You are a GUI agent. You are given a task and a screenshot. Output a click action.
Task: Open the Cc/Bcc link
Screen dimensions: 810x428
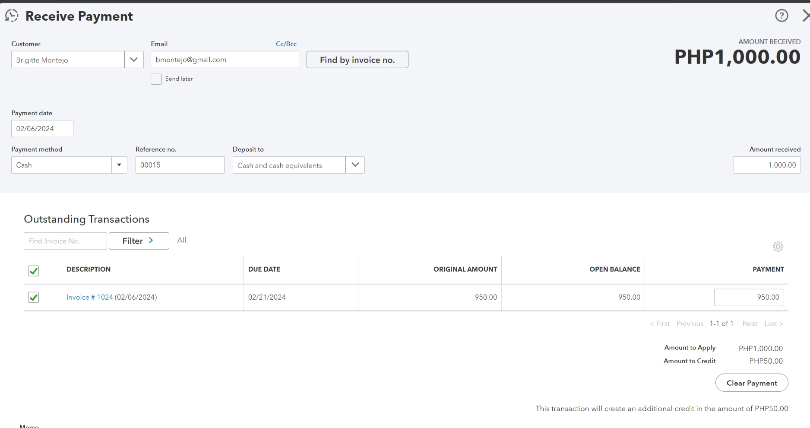coord(286,44)
